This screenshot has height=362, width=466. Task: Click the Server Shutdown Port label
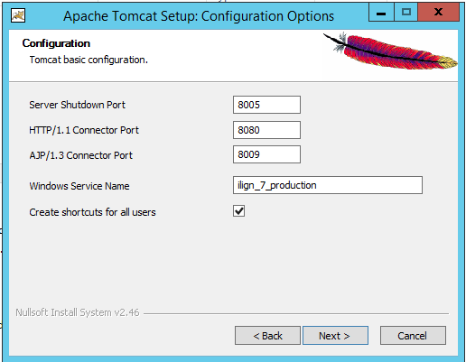pos(77,105)
